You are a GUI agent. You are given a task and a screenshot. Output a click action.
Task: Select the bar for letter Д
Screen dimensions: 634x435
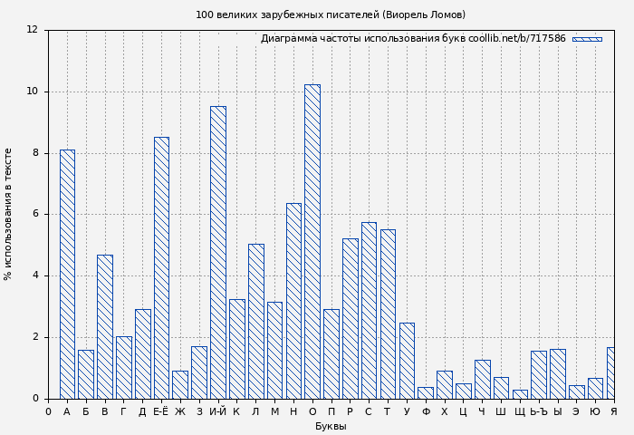coord(142,353)
